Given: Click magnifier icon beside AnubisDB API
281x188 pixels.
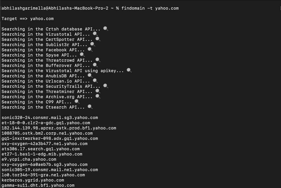Looking at the screenshot, I should click(90, 76).
